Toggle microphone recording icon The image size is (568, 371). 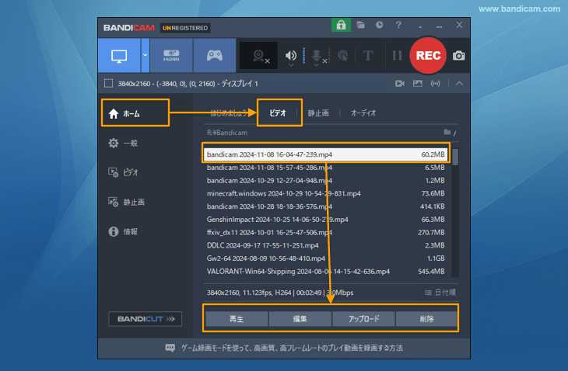coord(316,55)
